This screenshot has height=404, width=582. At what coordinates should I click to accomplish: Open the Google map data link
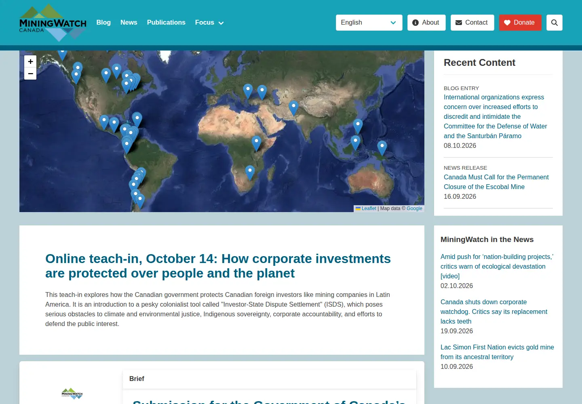click(414, 208)
